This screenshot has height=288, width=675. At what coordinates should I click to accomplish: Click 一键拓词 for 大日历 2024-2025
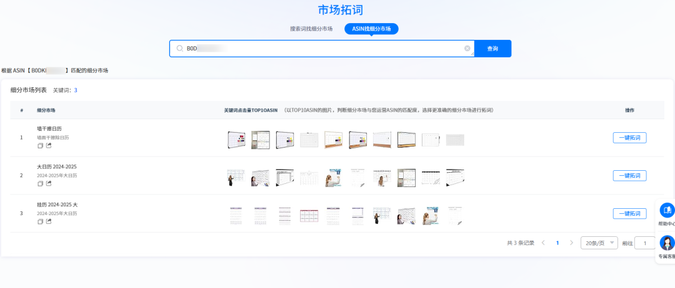click(629, 176)
